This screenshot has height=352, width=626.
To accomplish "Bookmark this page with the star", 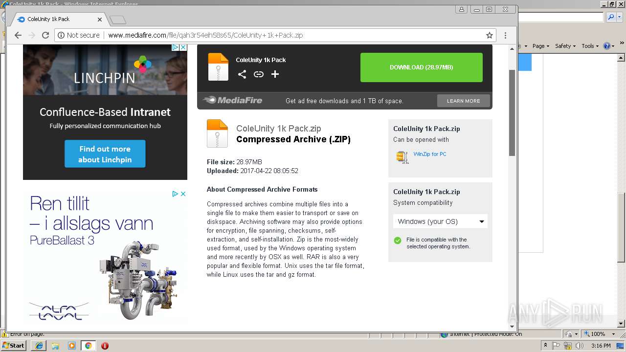I will [489, 35].
